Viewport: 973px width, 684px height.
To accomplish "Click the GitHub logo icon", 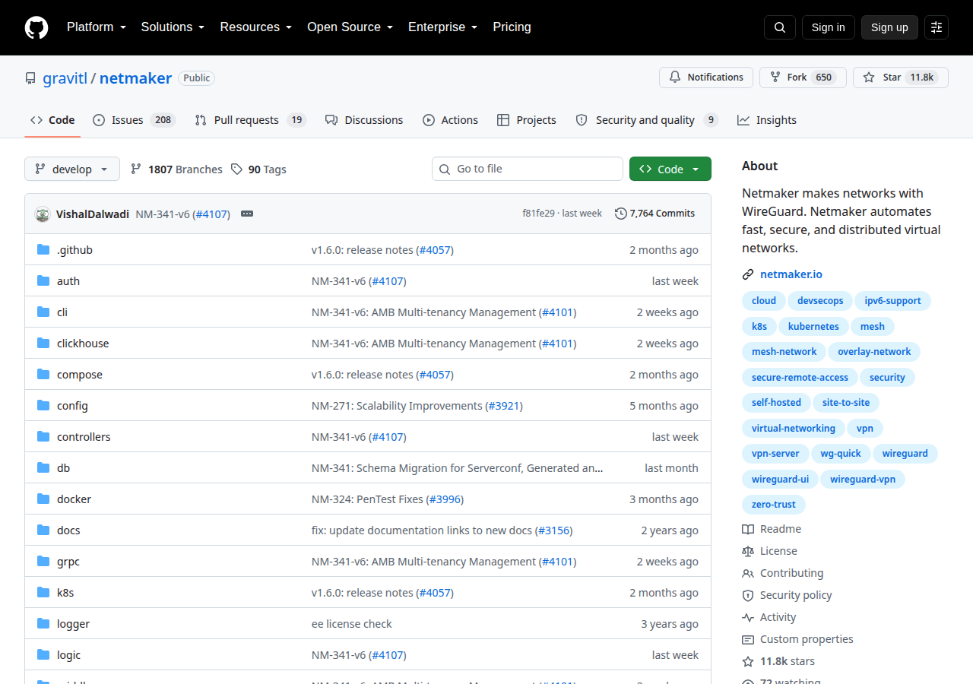I will 36,27.
